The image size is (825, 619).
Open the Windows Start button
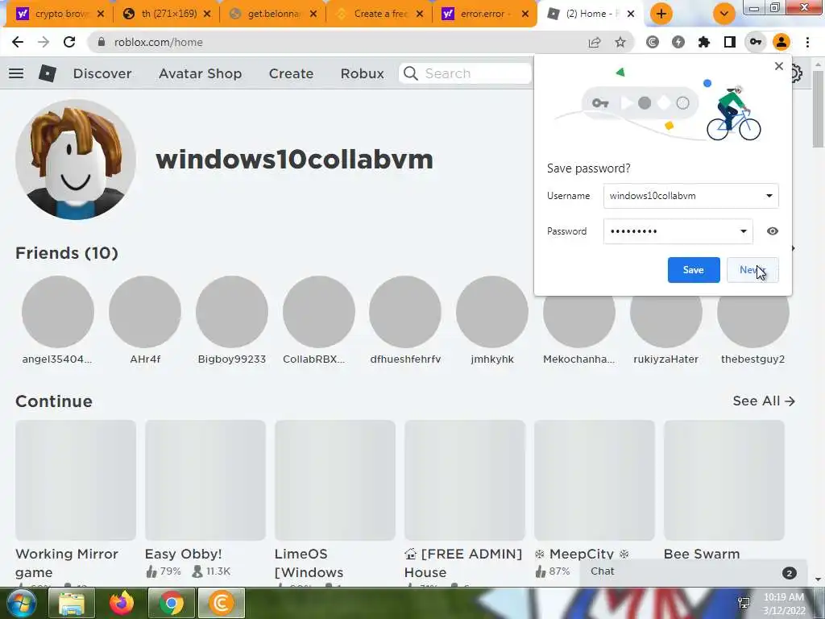20,603
